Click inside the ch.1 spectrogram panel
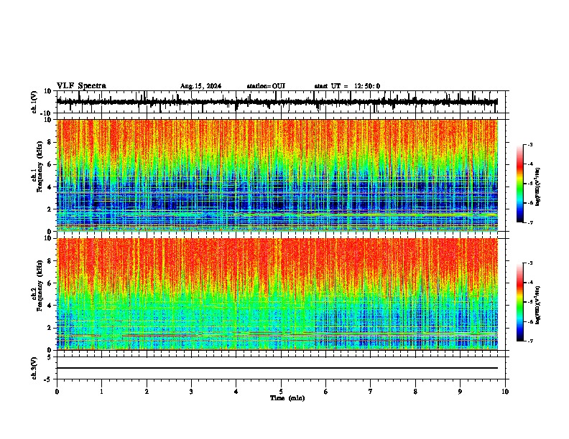Image resolution: width=569 pixels, height=439 pixels. pos(277,175)
